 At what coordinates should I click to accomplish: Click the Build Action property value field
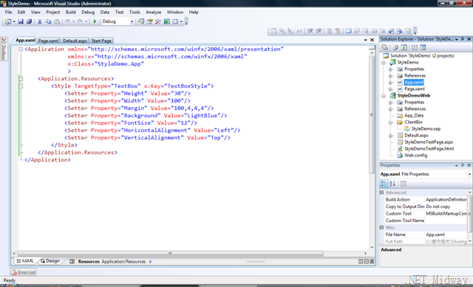pos(446,200)
